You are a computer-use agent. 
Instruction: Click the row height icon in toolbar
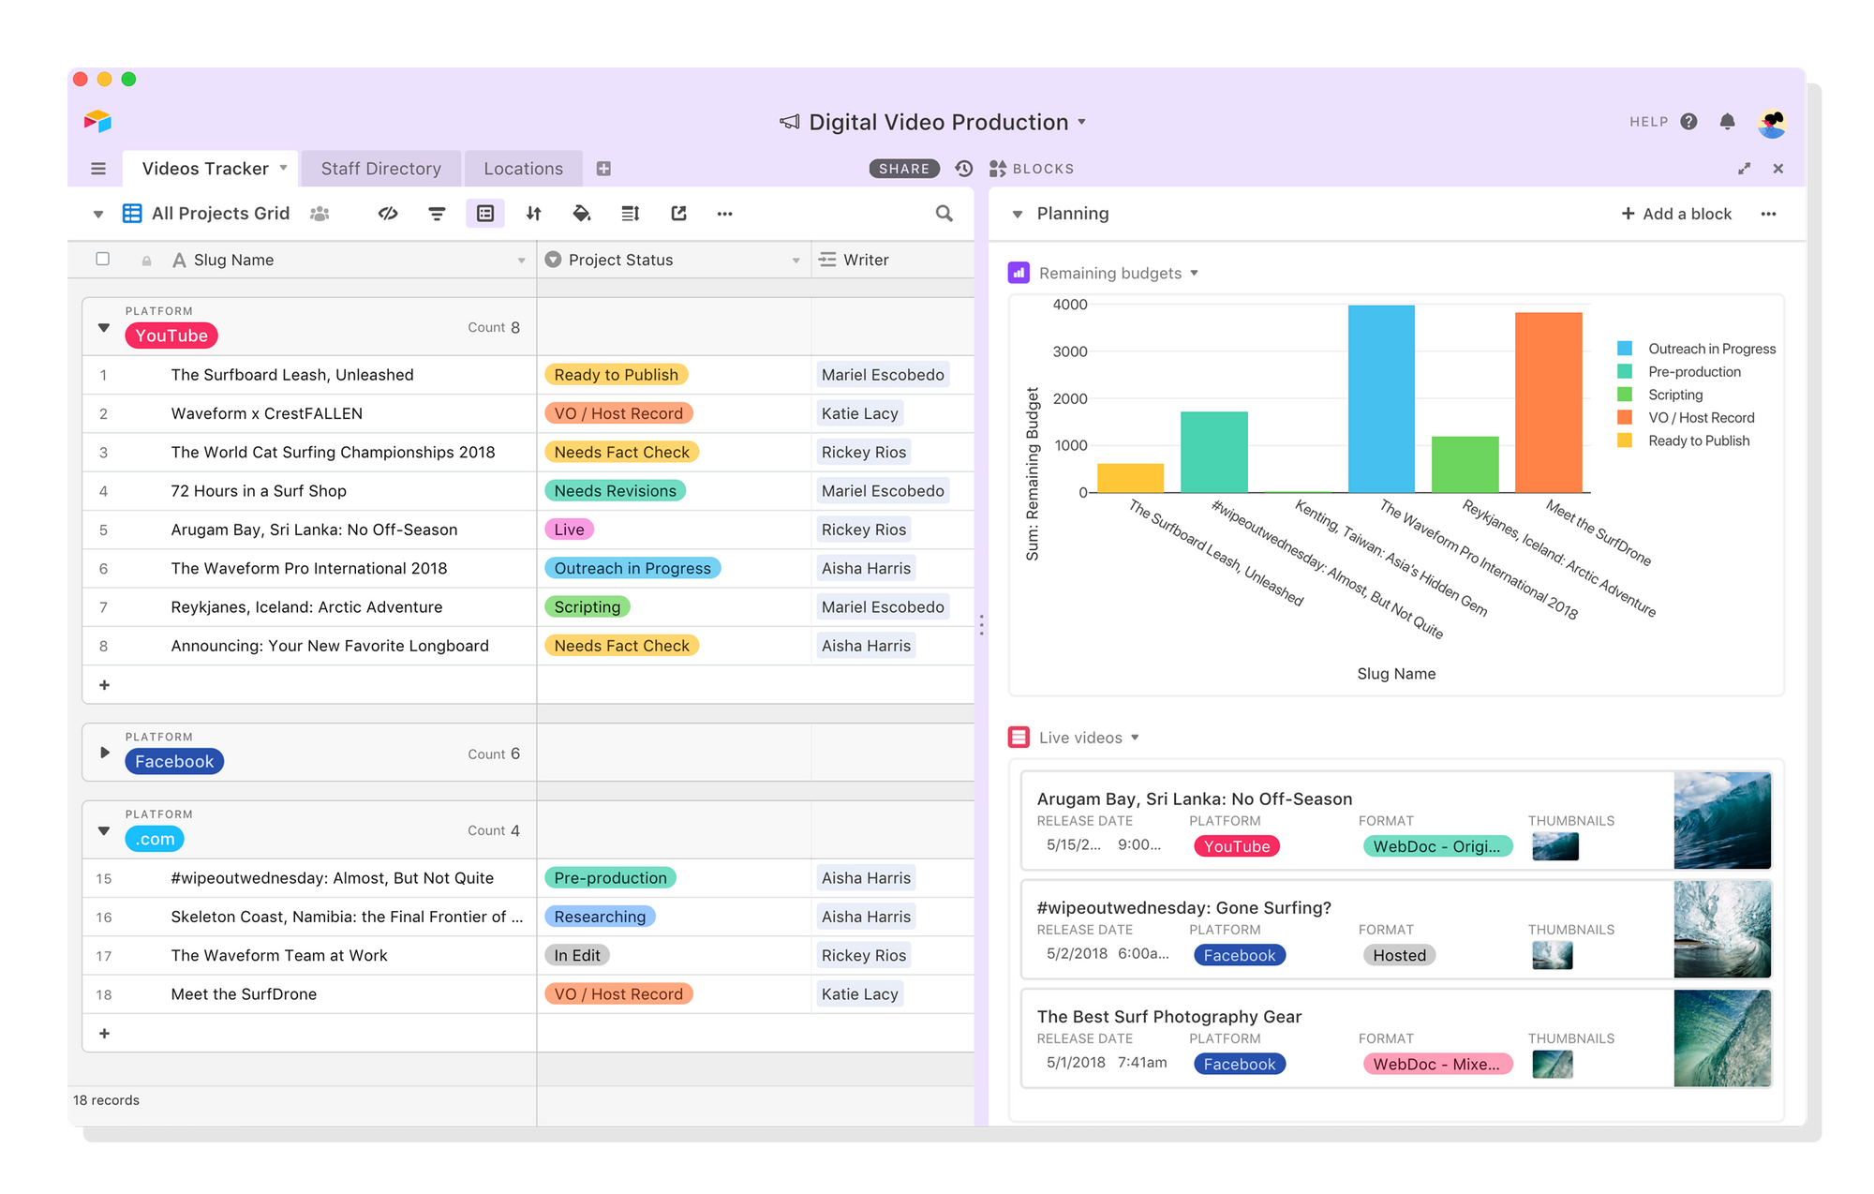pos(630,213)
